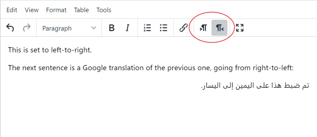Toggle off the active right-to-left button
This screenshot has width=317, height=137.
pyautogui.click(x=219, y=28)
